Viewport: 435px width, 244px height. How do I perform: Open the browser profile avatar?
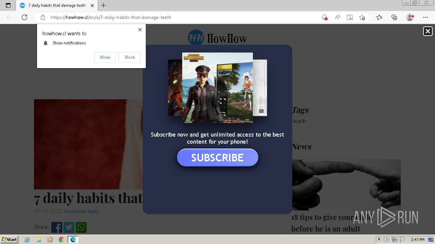click(410, 17)
